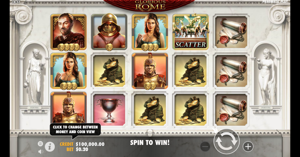Click the coin bag in second reel
Image resolution: width=300 pixels, height=157 pixels.
coord(109,71)
